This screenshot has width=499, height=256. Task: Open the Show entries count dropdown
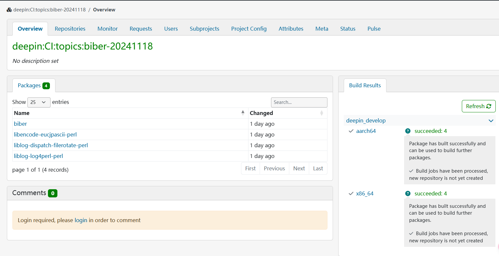[x=39, y=102]
